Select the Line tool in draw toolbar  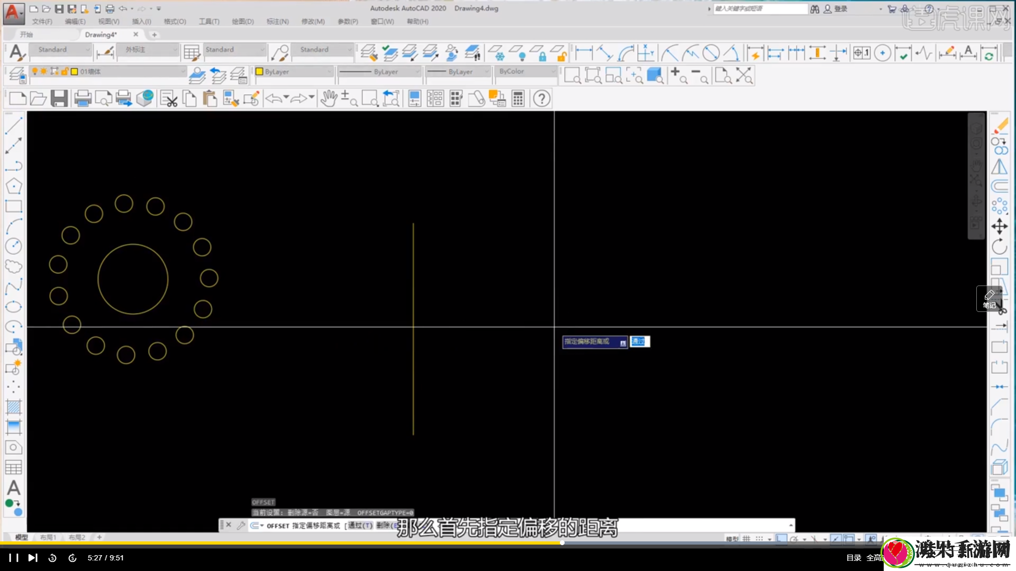14,125
